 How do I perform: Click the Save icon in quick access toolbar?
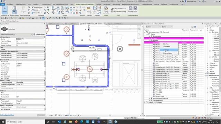[x=4, y=18]
